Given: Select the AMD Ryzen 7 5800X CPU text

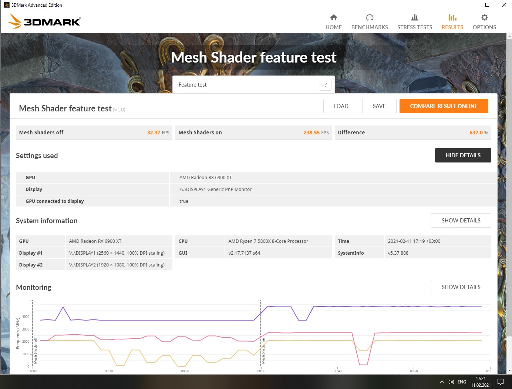Looking at the screenshot, I should [268, 241].
